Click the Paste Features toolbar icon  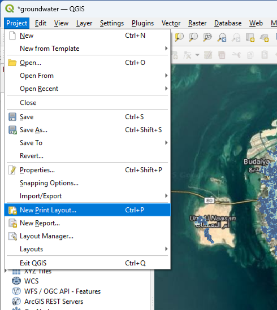pos(265,55)
